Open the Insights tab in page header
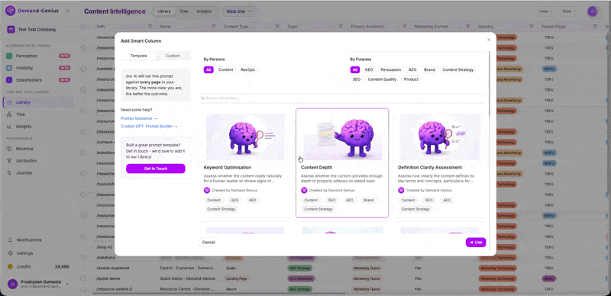The height and width of the screenshot is (296, 611). tap(204, 11)
